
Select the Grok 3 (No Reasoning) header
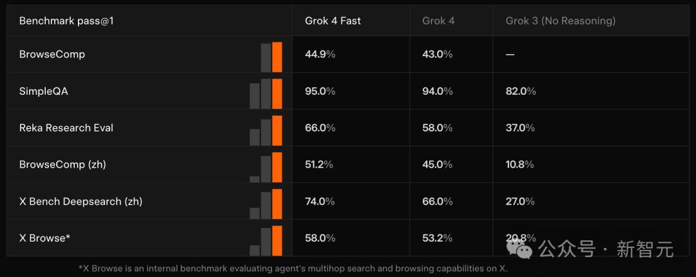pos(561,21)
